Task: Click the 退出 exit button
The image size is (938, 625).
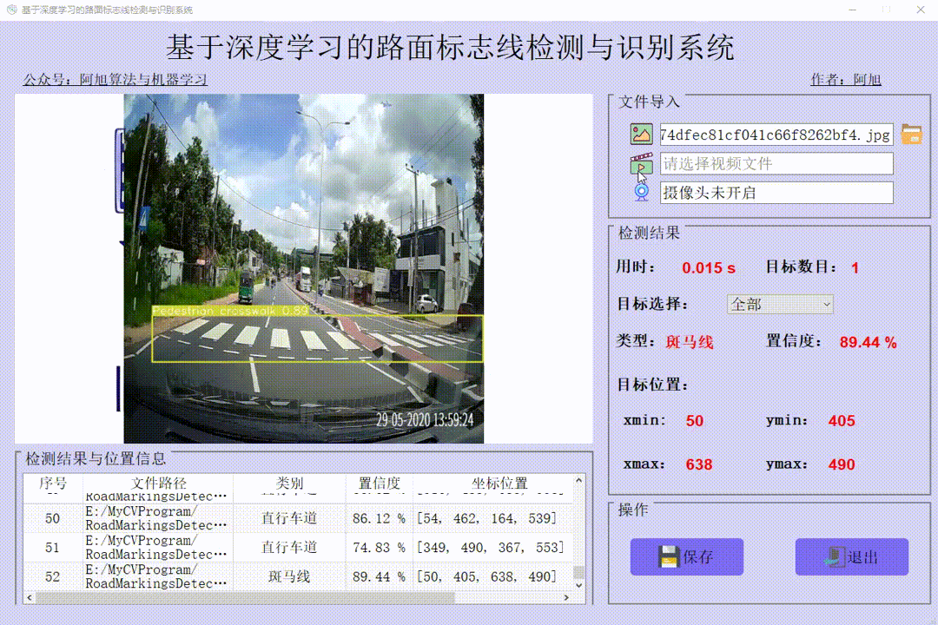Action: coord(852,556)
